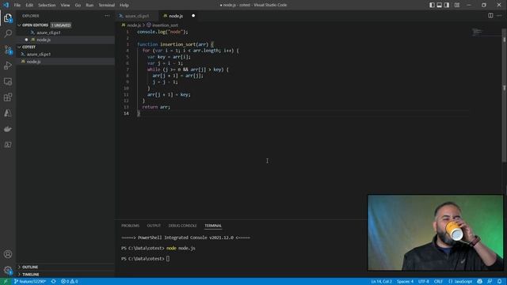Switch to the Output panel tab

154,226
